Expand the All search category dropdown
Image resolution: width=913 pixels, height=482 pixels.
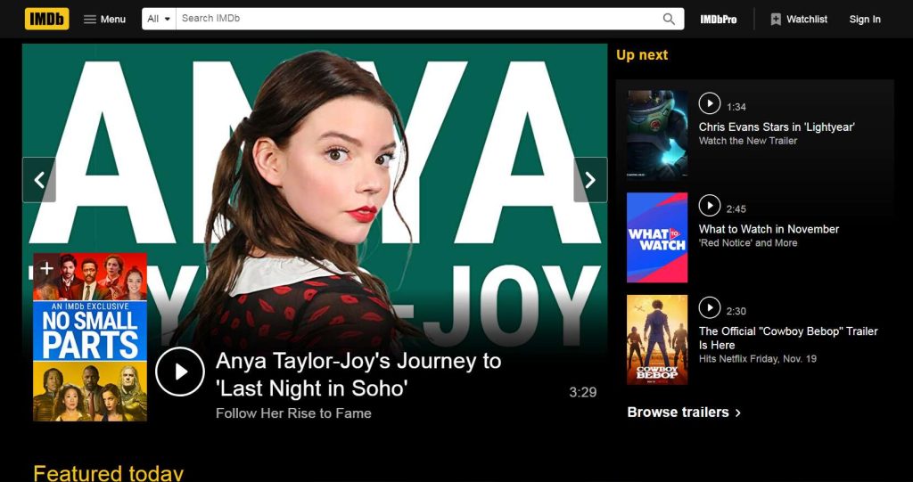159,19
